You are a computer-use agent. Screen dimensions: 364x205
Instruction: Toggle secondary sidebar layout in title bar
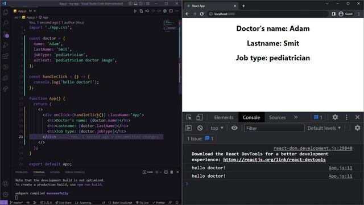click(141, 3)
